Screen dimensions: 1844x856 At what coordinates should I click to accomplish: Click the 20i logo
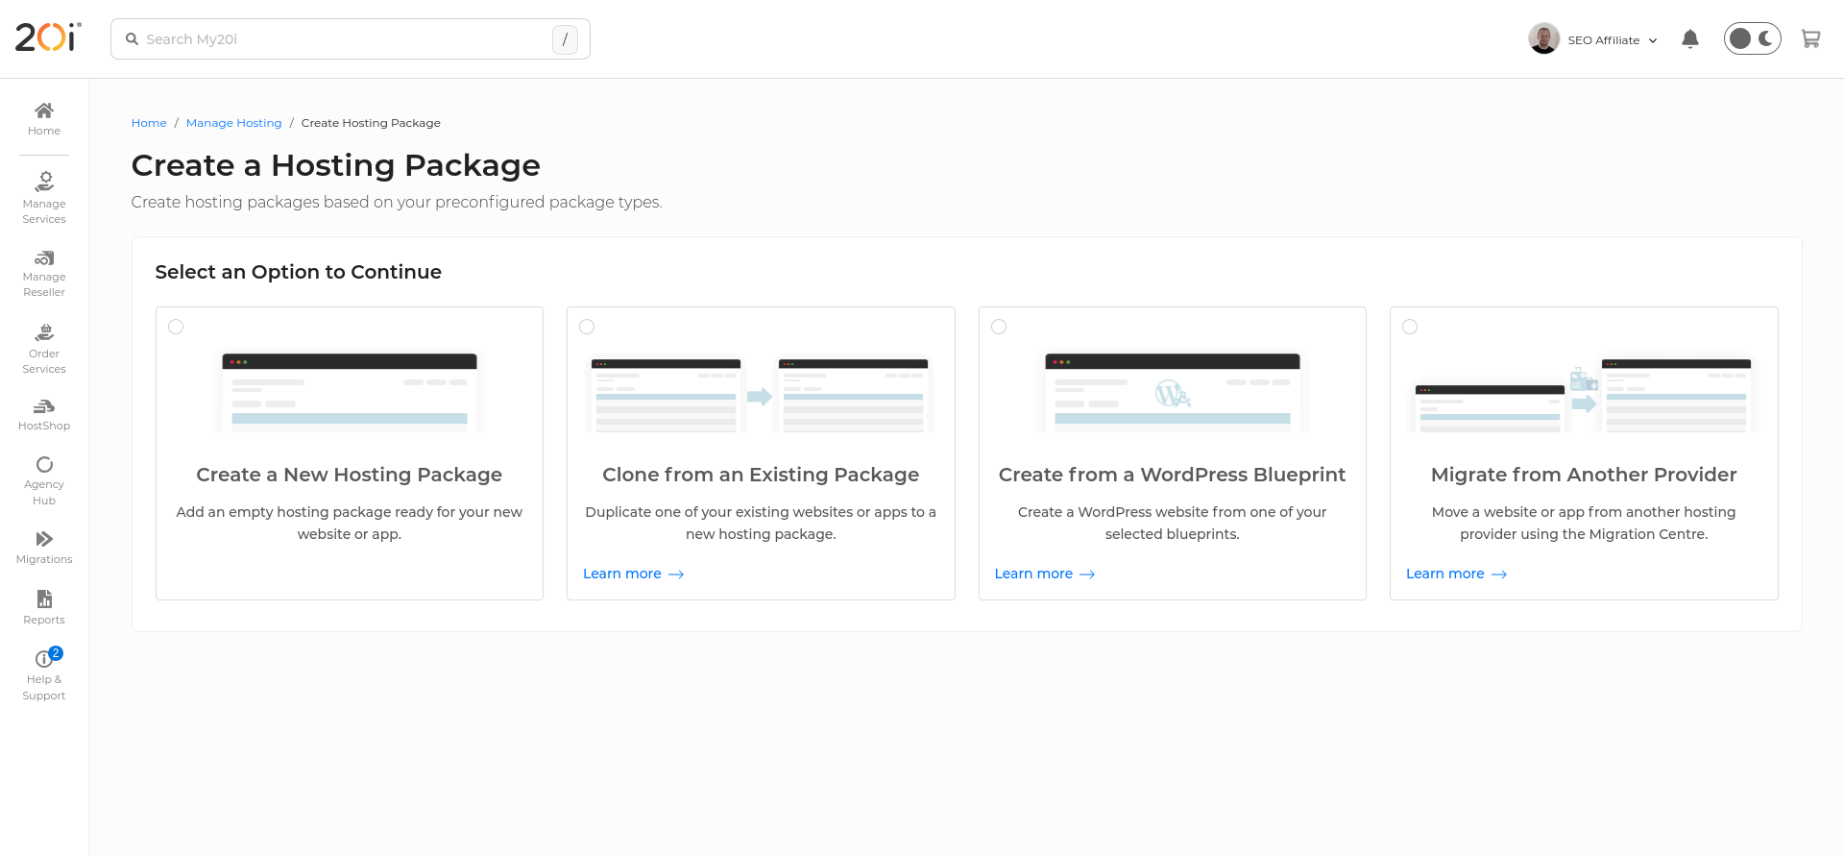pos(48,37)
